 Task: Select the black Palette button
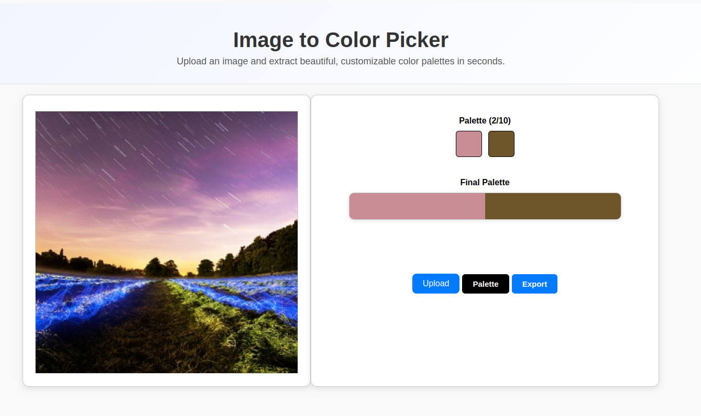tap(485, 284)
